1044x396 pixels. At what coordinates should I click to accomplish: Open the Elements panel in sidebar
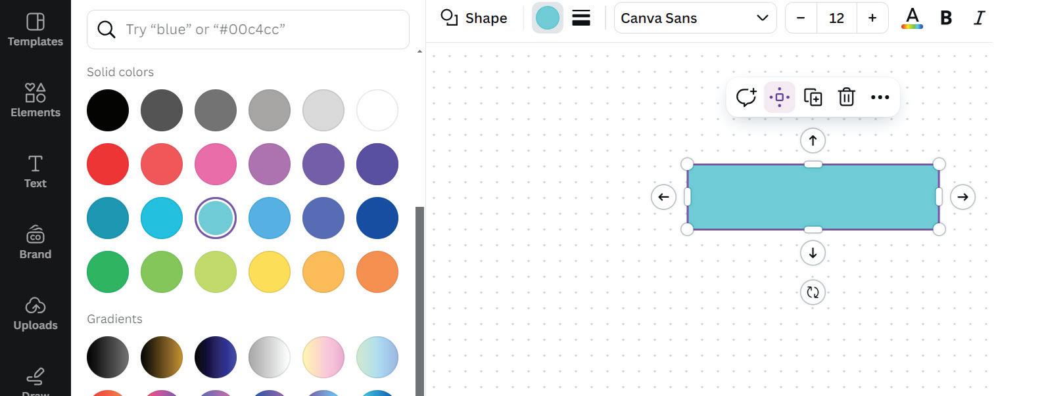click(36, 100)
